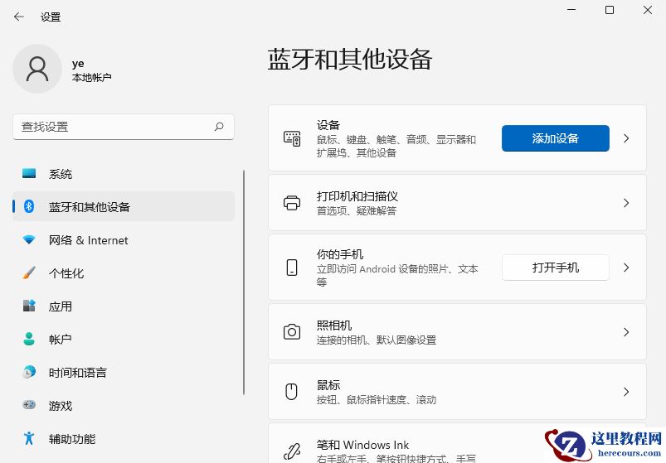Click the 你的手机 Android description text
The width and height of the screenshot is (666, 463).
tap(397, 275)
